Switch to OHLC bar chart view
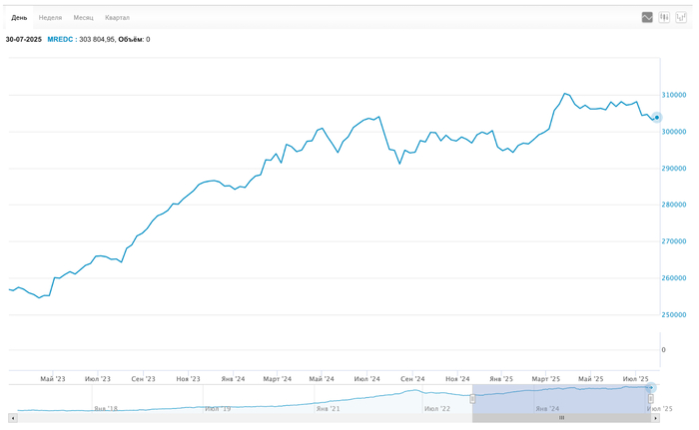The height and width of the screenshot is (430, 699). [x=681, y=17]
